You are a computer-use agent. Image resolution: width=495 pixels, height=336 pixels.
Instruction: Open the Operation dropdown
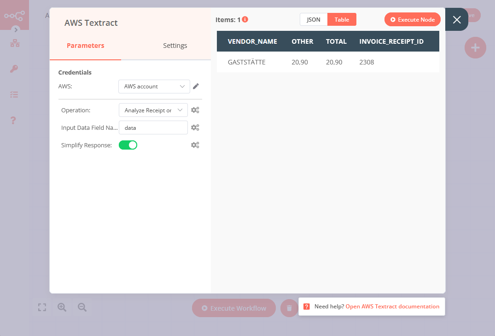(153, 110)
